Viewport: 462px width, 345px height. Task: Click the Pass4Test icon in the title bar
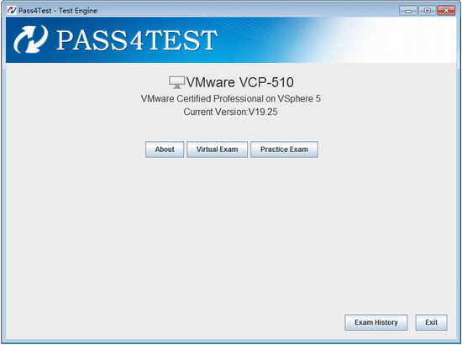click(12, 10)
